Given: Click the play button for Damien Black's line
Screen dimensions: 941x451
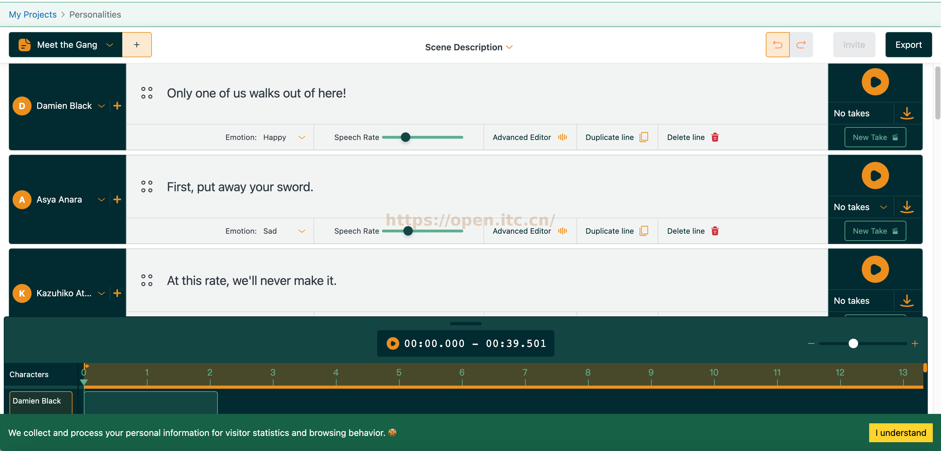Looking at the screenshot, I should point(875,81).
